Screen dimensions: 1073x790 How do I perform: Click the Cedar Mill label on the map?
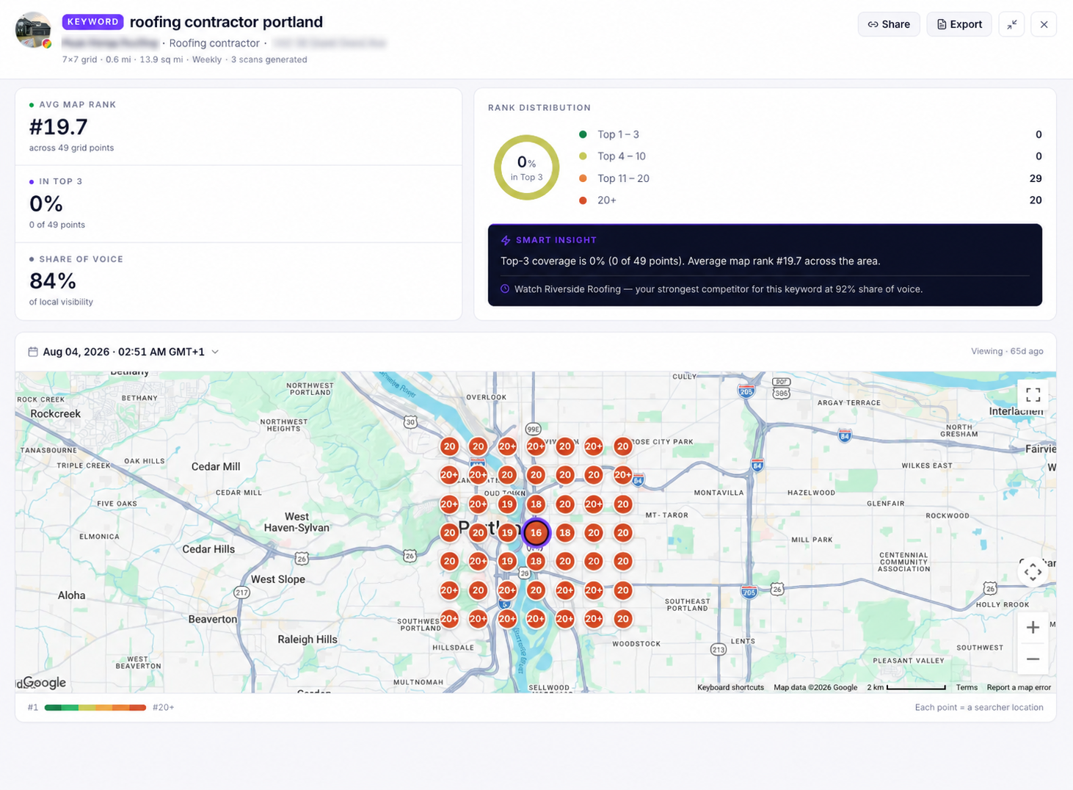pos(216,466)
